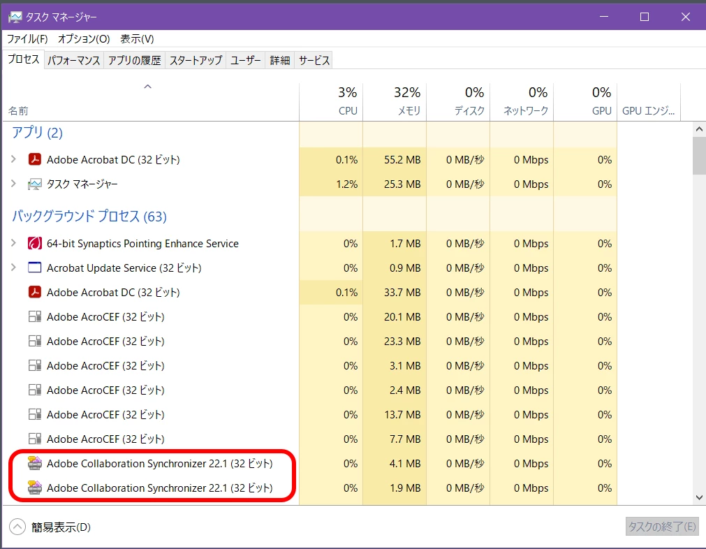
Task: Click the 1.7 MB memory cell
Action: click(395, 243)
